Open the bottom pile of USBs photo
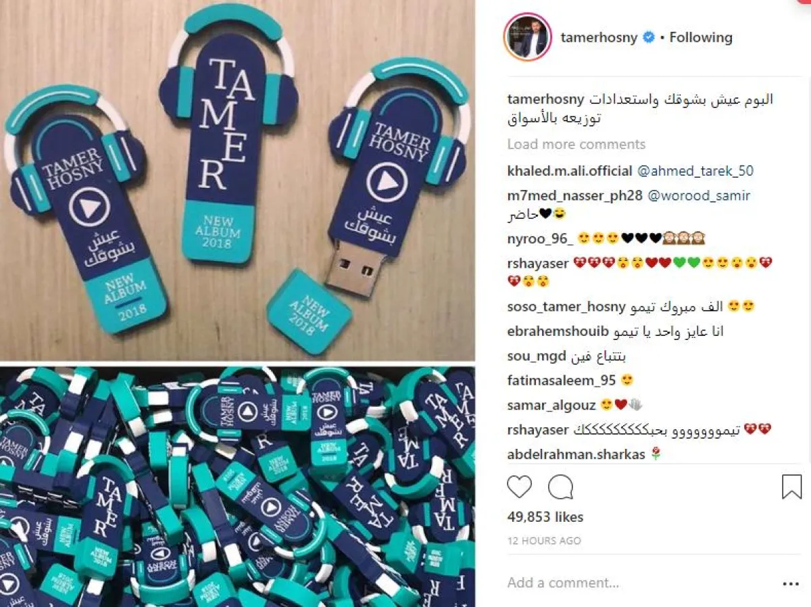This screenshot has height=607, width=811. tap(237, 487)
